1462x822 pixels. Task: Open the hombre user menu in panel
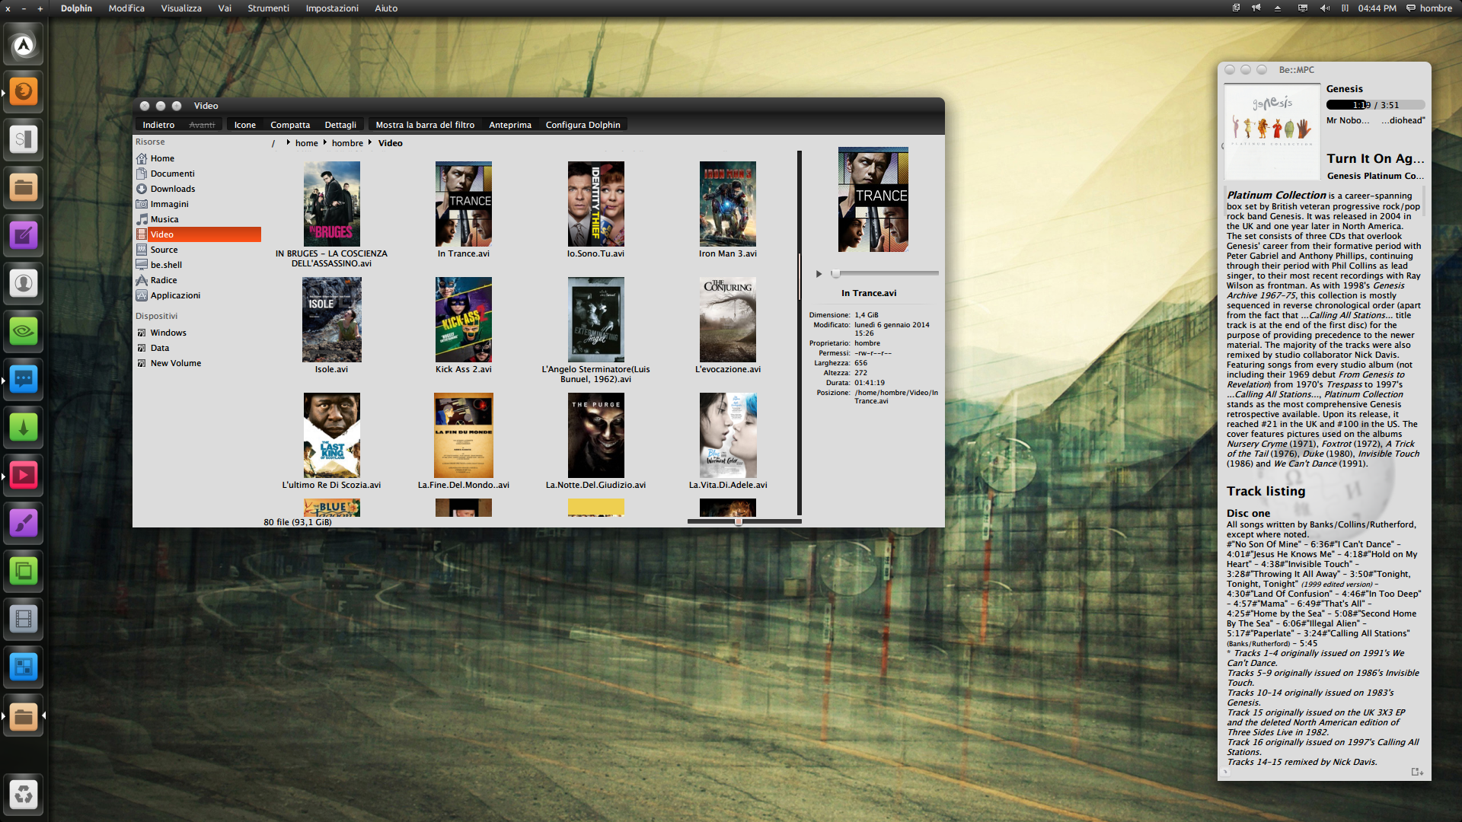click(1429, 8)
